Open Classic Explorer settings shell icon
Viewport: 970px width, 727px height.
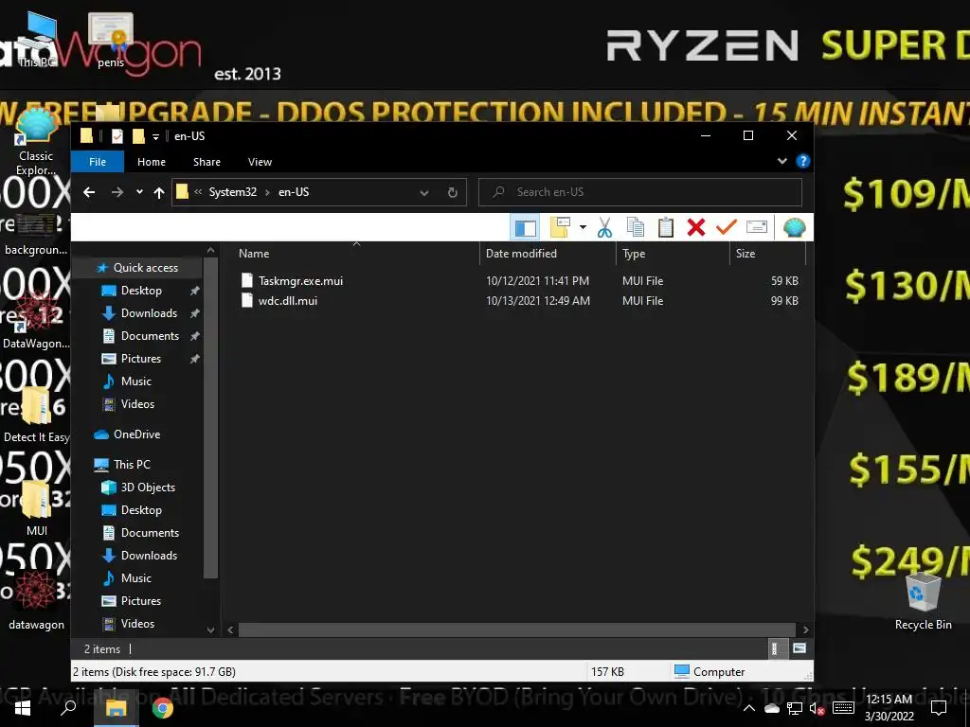click(x=795, y=227)
